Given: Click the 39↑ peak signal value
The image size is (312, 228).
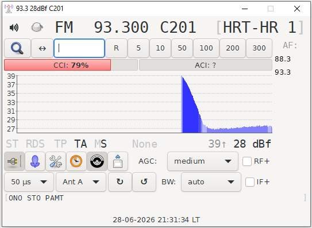Looking at the screenshot, I should click(x=217, y=144).
